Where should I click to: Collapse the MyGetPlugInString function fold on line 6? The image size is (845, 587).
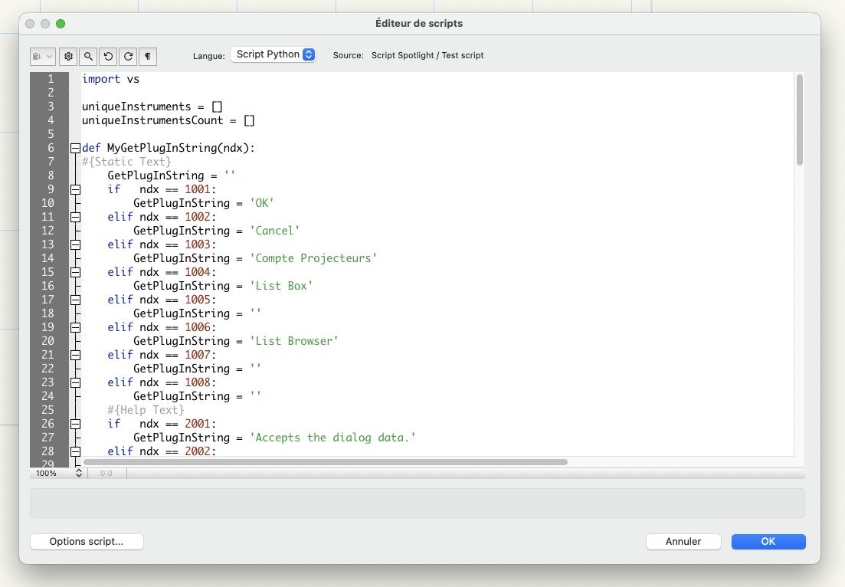pos(75,148)
